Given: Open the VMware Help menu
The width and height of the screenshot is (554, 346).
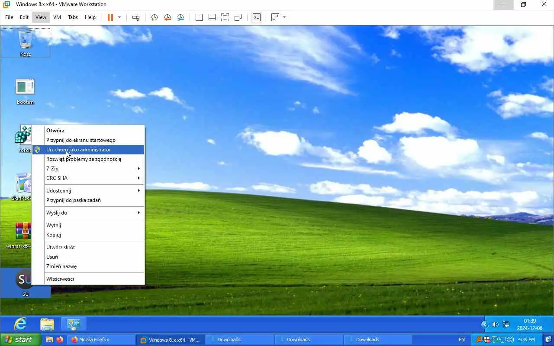Looking at the screenshot, I should pos(90,17).
